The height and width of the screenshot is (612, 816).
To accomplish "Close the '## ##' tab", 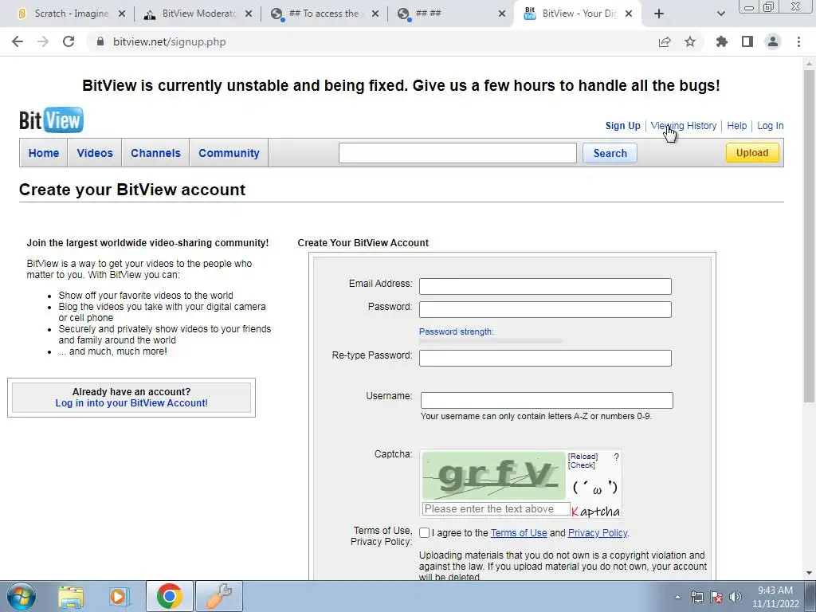I will pyautogui.click(x=502, y=14).
